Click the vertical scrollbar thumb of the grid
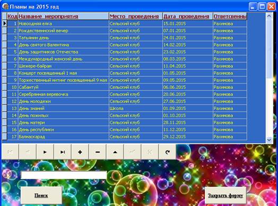Viewport: 278px width, 206px height. (x=269, y=49)
